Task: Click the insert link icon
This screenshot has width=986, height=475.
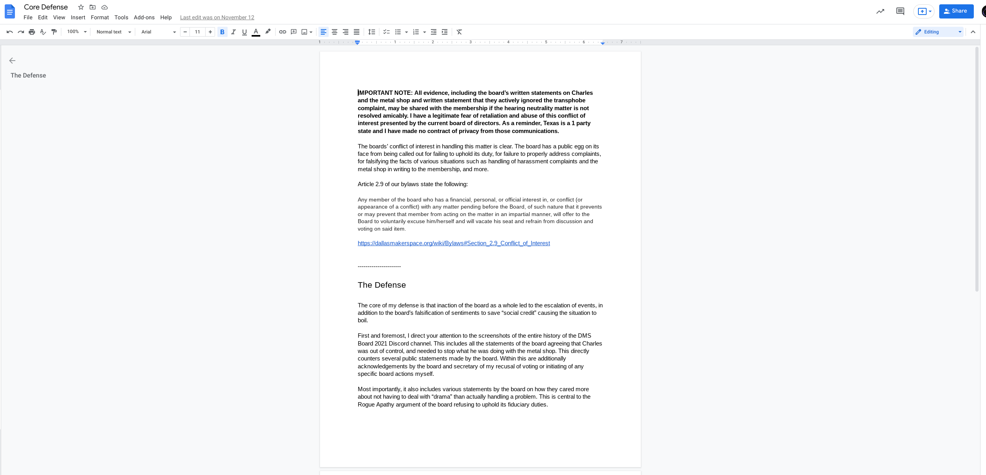Action: click(282, 32)
